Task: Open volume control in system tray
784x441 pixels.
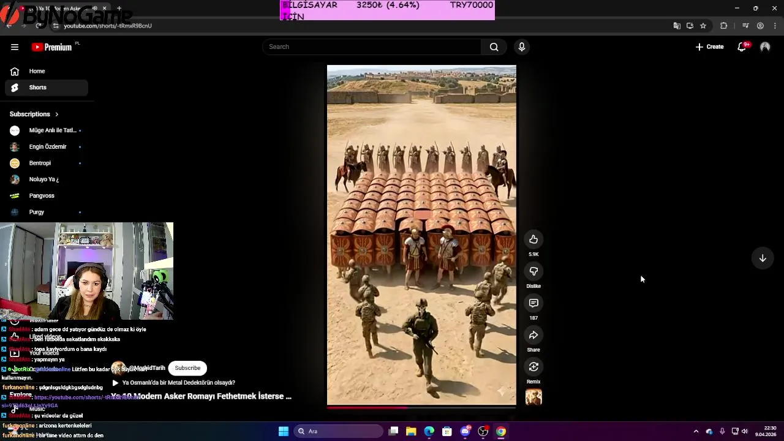Action: 745,431
